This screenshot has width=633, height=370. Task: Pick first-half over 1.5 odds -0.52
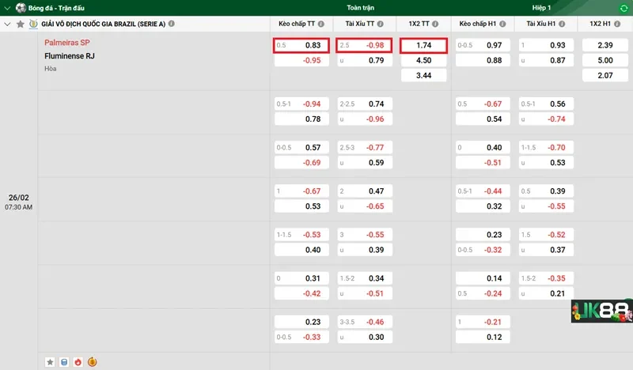click(x=546, y=235)
